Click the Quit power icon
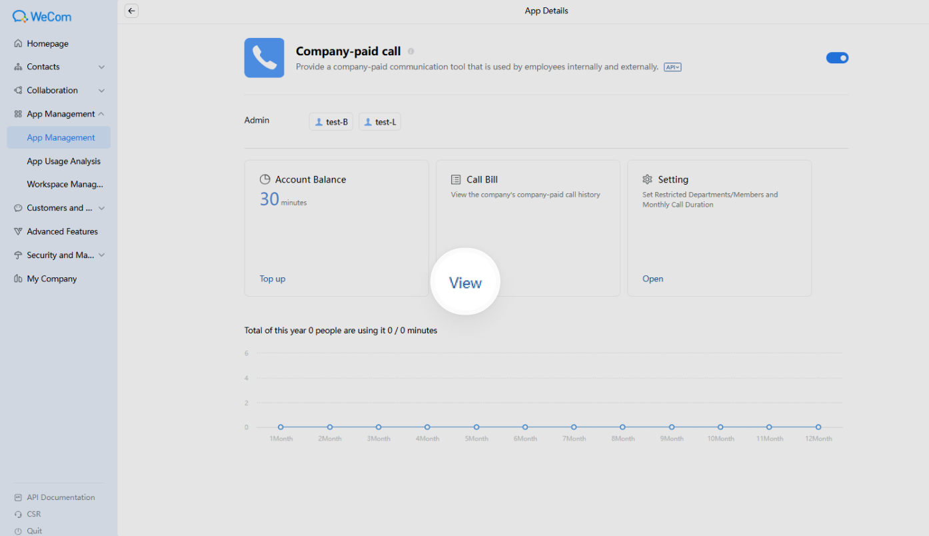 pyautogui.click(x=18, y=531)
